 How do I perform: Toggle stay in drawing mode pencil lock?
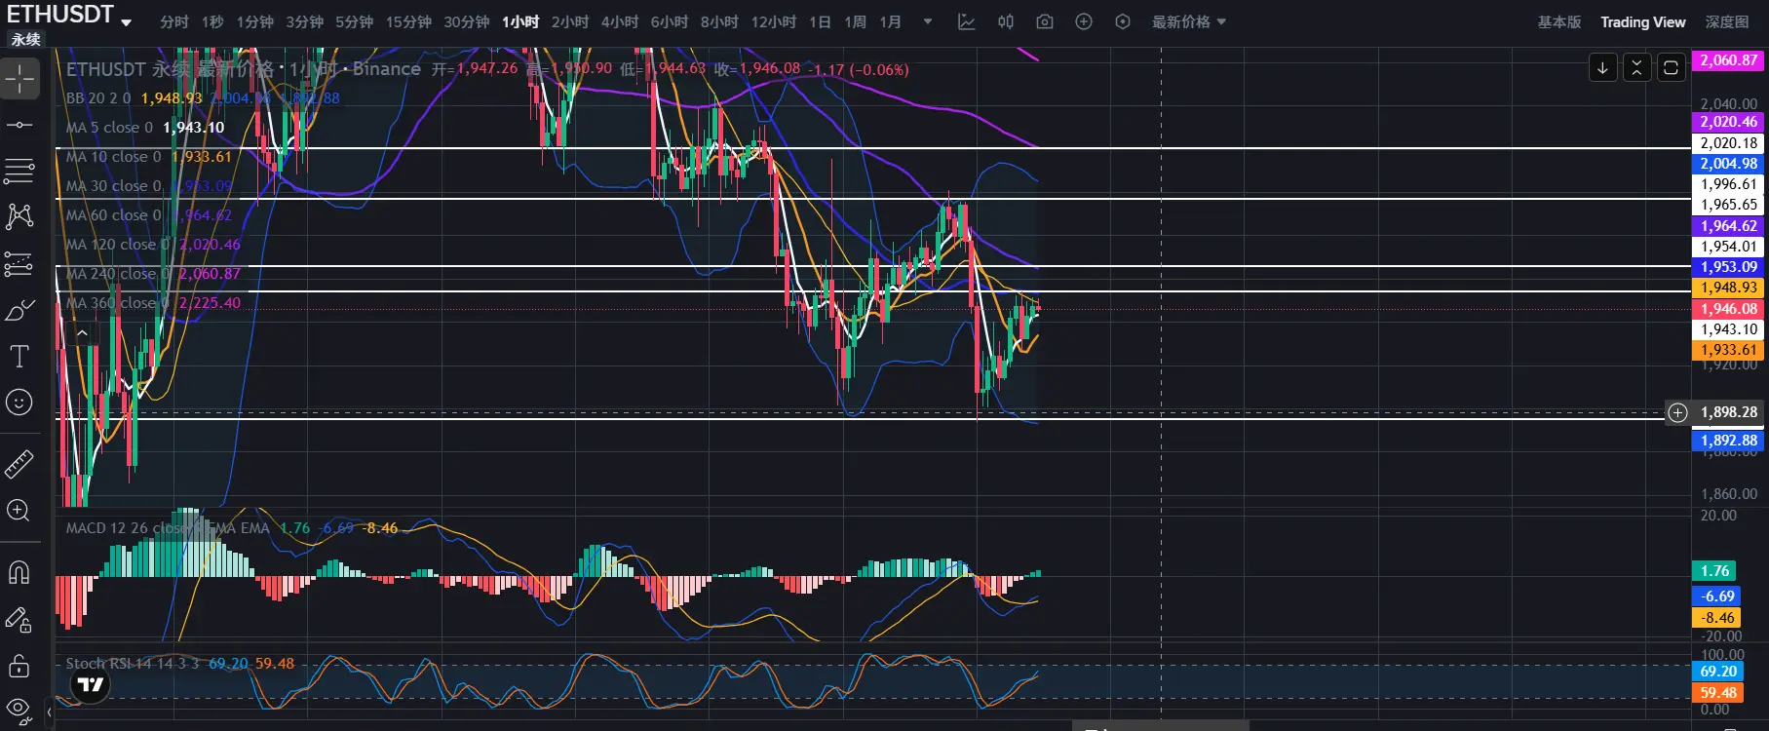[19, 619]
